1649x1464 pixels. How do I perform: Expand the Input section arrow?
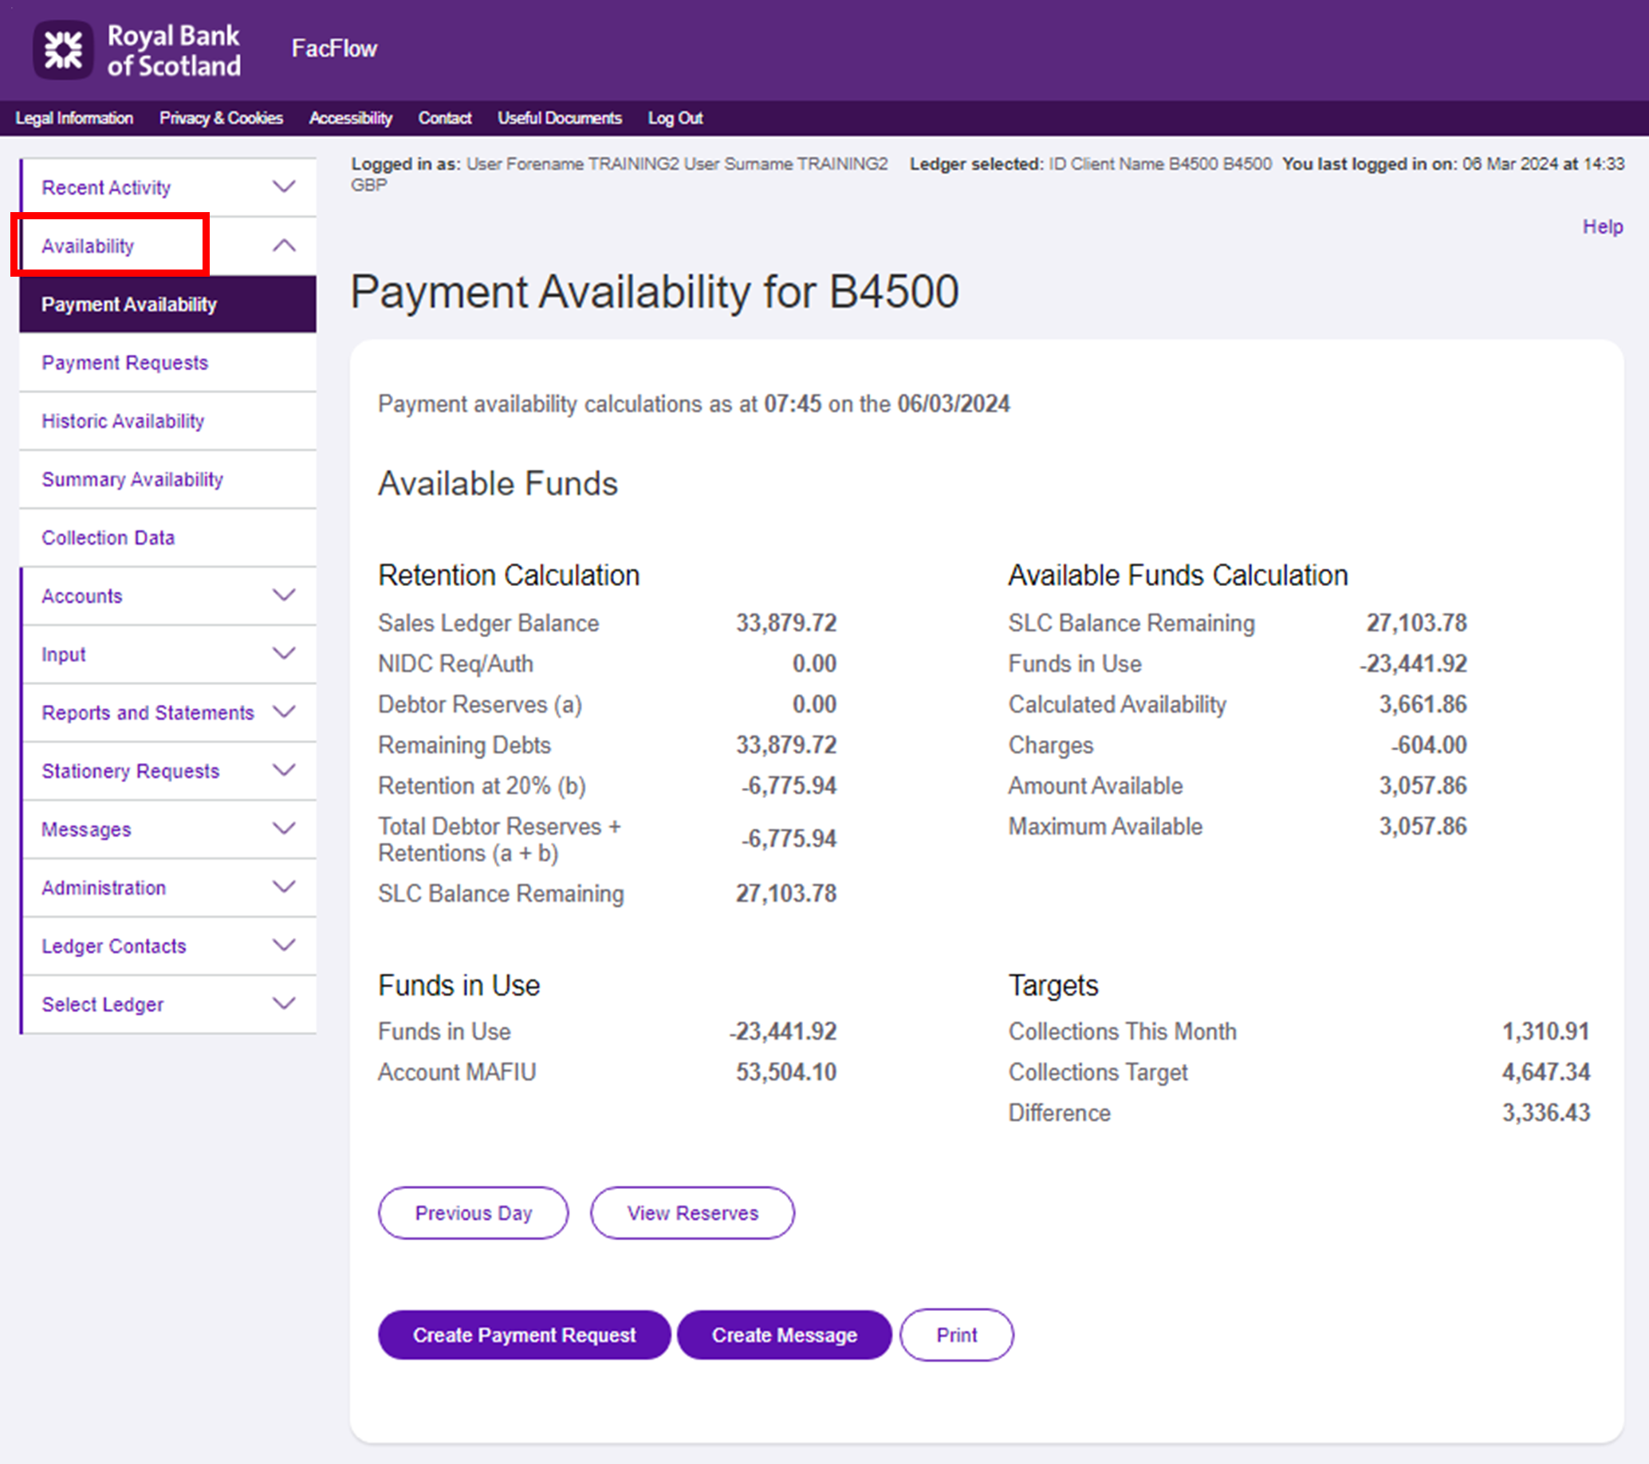click(284, 653)
